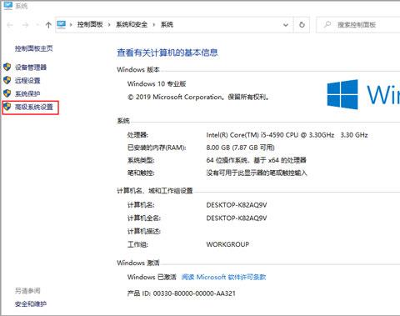Viewport: 400px width, 316px height.
Task: Click 控制面板 in the breadcrumb
Action: [x=90, y=24]
